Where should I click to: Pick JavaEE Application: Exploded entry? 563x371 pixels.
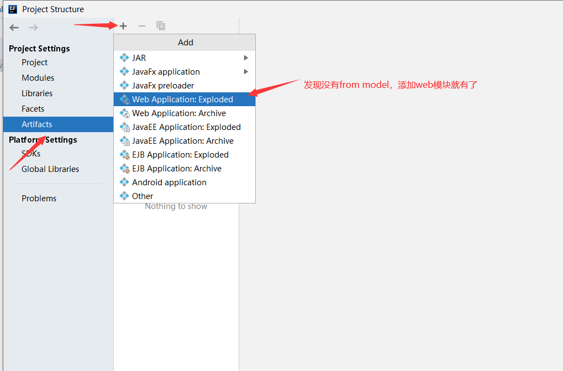[185, 127]
